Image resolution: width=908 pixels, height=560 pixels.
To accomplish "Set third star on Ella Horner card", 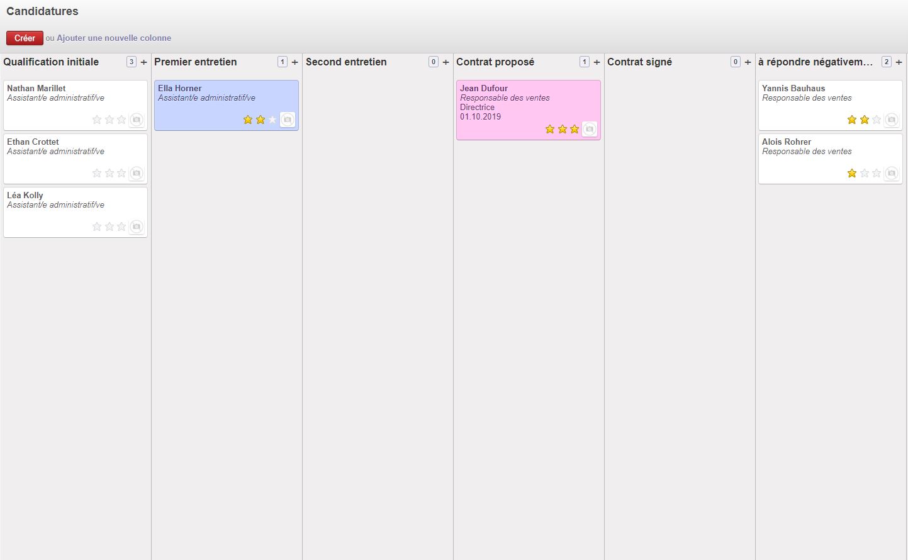I will [272, 120].
